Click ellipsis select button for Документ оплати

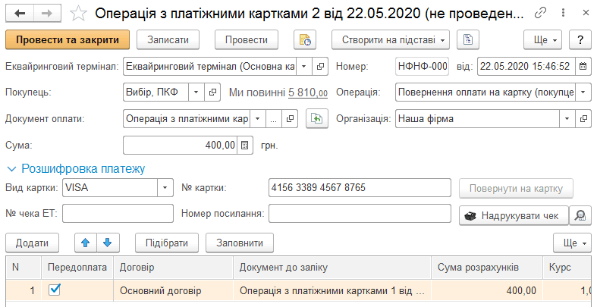tap(273, 119)
